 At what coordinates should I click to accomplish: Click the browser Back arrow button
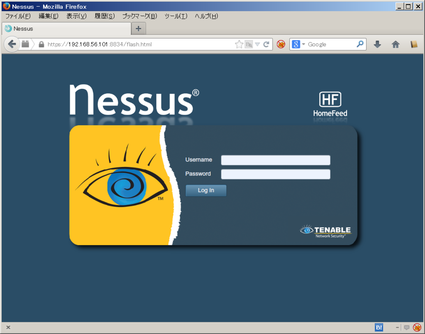pyautogui.click(x=12, y=44)
